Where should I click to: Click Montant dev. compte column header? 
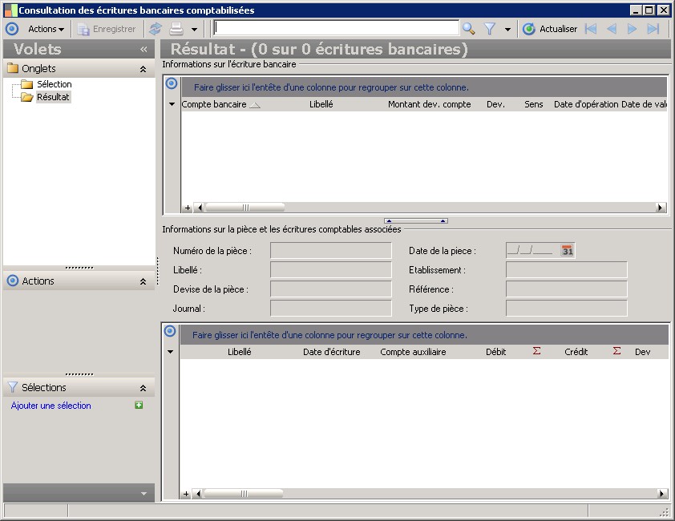pos(429,104)
